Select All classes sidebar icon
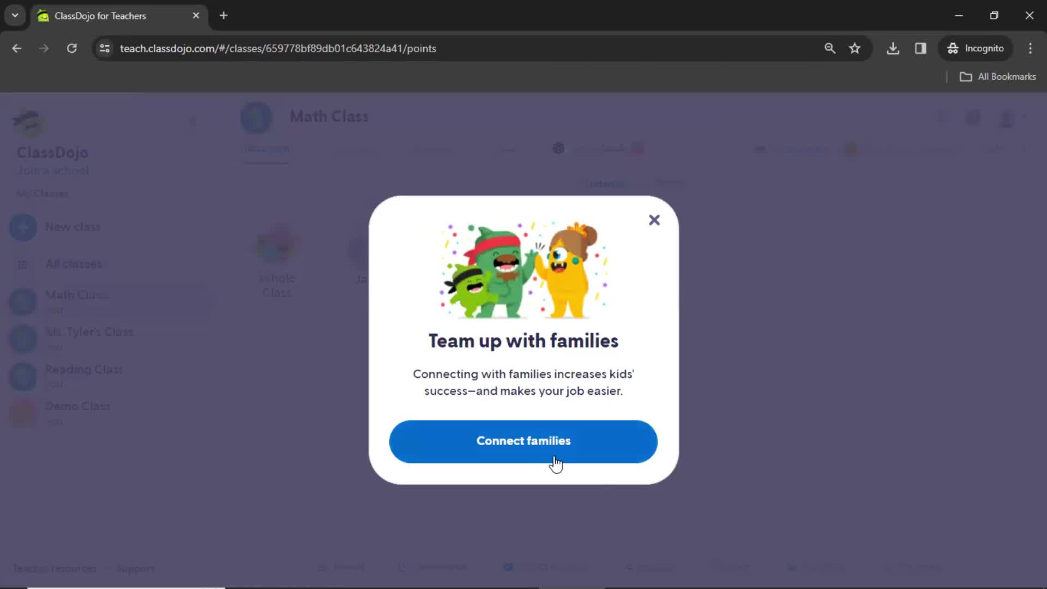1047x589 pixels. (22, 265)
